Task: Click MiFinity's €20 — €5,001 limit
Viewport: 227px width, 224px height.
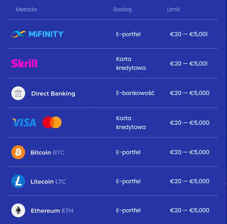Action: point(189,34)
